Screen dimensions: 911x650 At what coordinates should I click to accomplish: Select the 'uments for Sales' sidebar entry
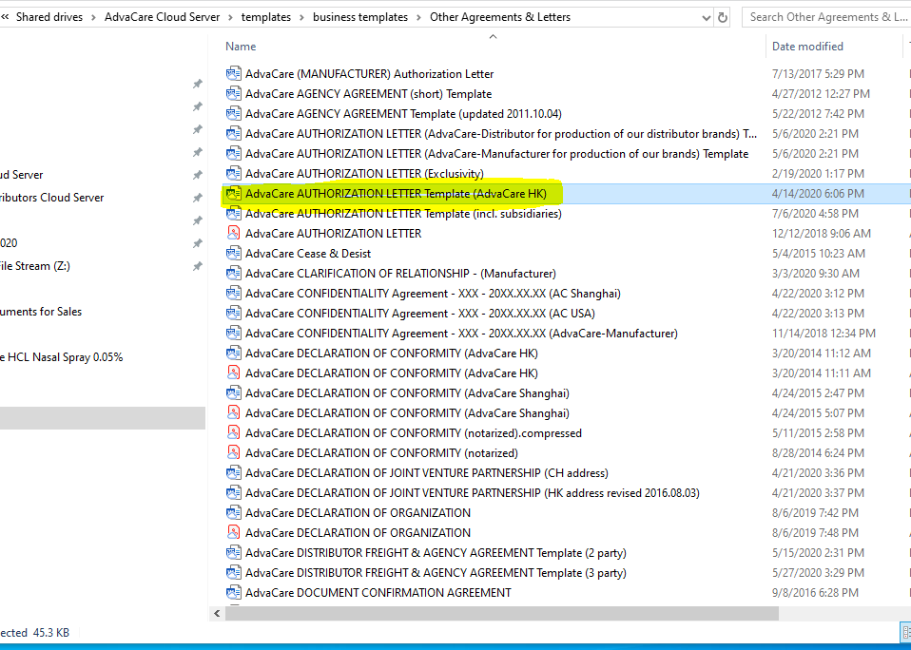point(41,312)
